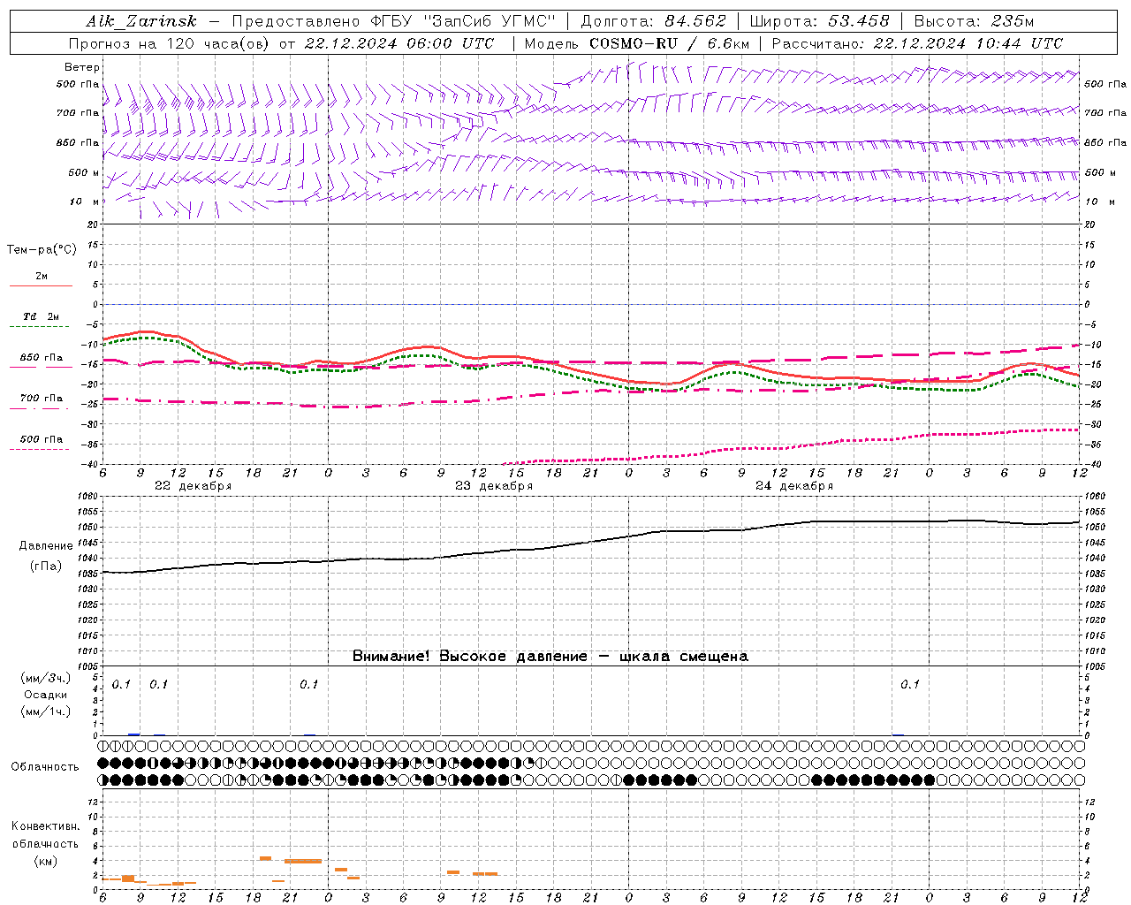Select the warning "Внимание! Высокое давление – шкала смещена"
Screen dimensions: 1131x905
(550, 656)
